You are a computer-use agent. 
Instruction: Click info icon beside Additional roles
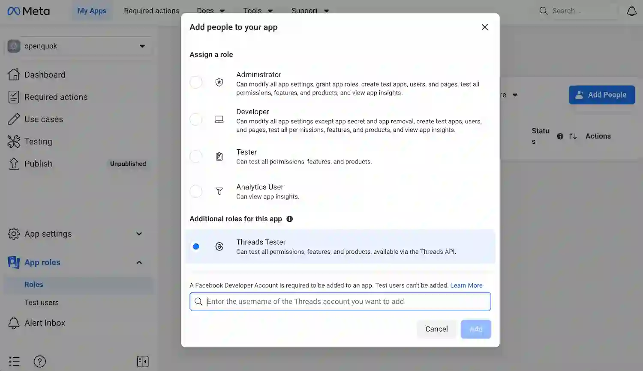click(x=290, y=219)
